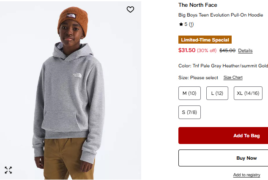Favorite the hoodie with the heart icon
Image resolution: width=268 pixels, height=180 pixels.
130,9
